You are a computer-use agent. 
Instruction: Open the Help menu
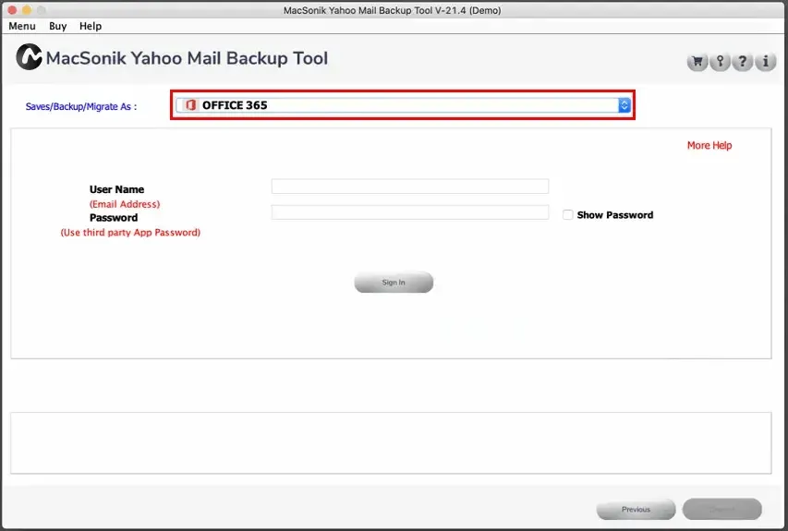[91, 26]
